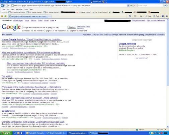Viewport: 169px width, 135px height.
Task: Open the Favorites menu in menu bar
Action: click(x=19, y=9)
